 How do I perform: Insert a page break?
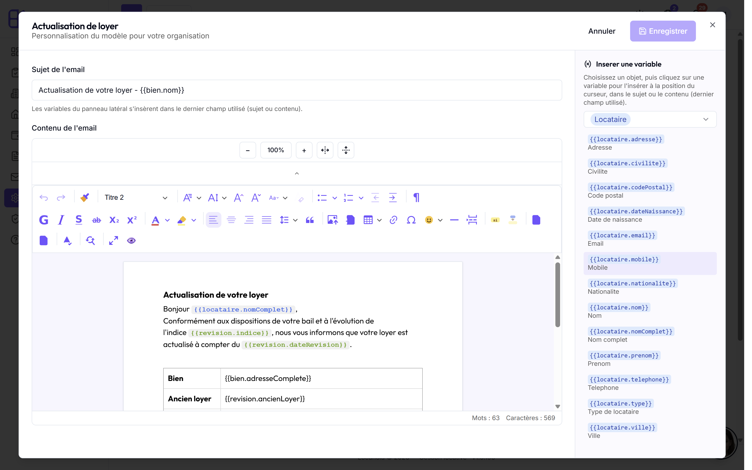click(x=472, y=220)
